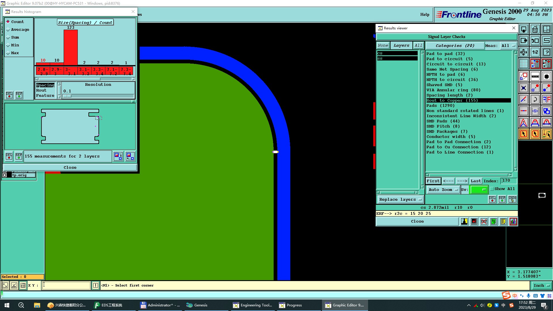
Task: Click the UNDO icon in Results viewer
Action: pos(512,199)
